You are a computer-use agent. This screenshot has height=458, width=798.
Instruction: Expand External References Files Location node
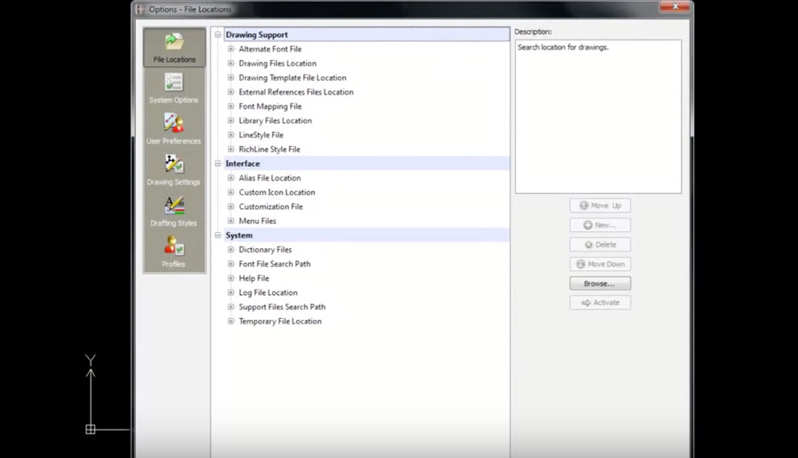231,92
